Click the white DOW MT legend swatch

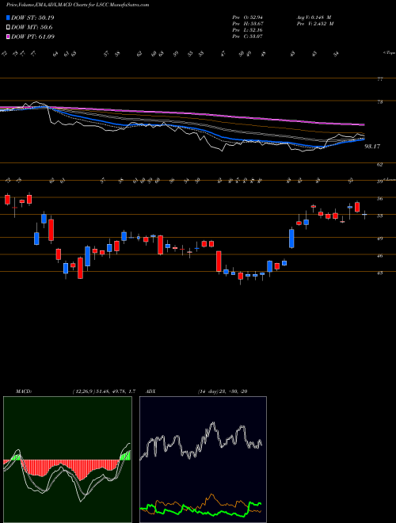pos(8,28)
